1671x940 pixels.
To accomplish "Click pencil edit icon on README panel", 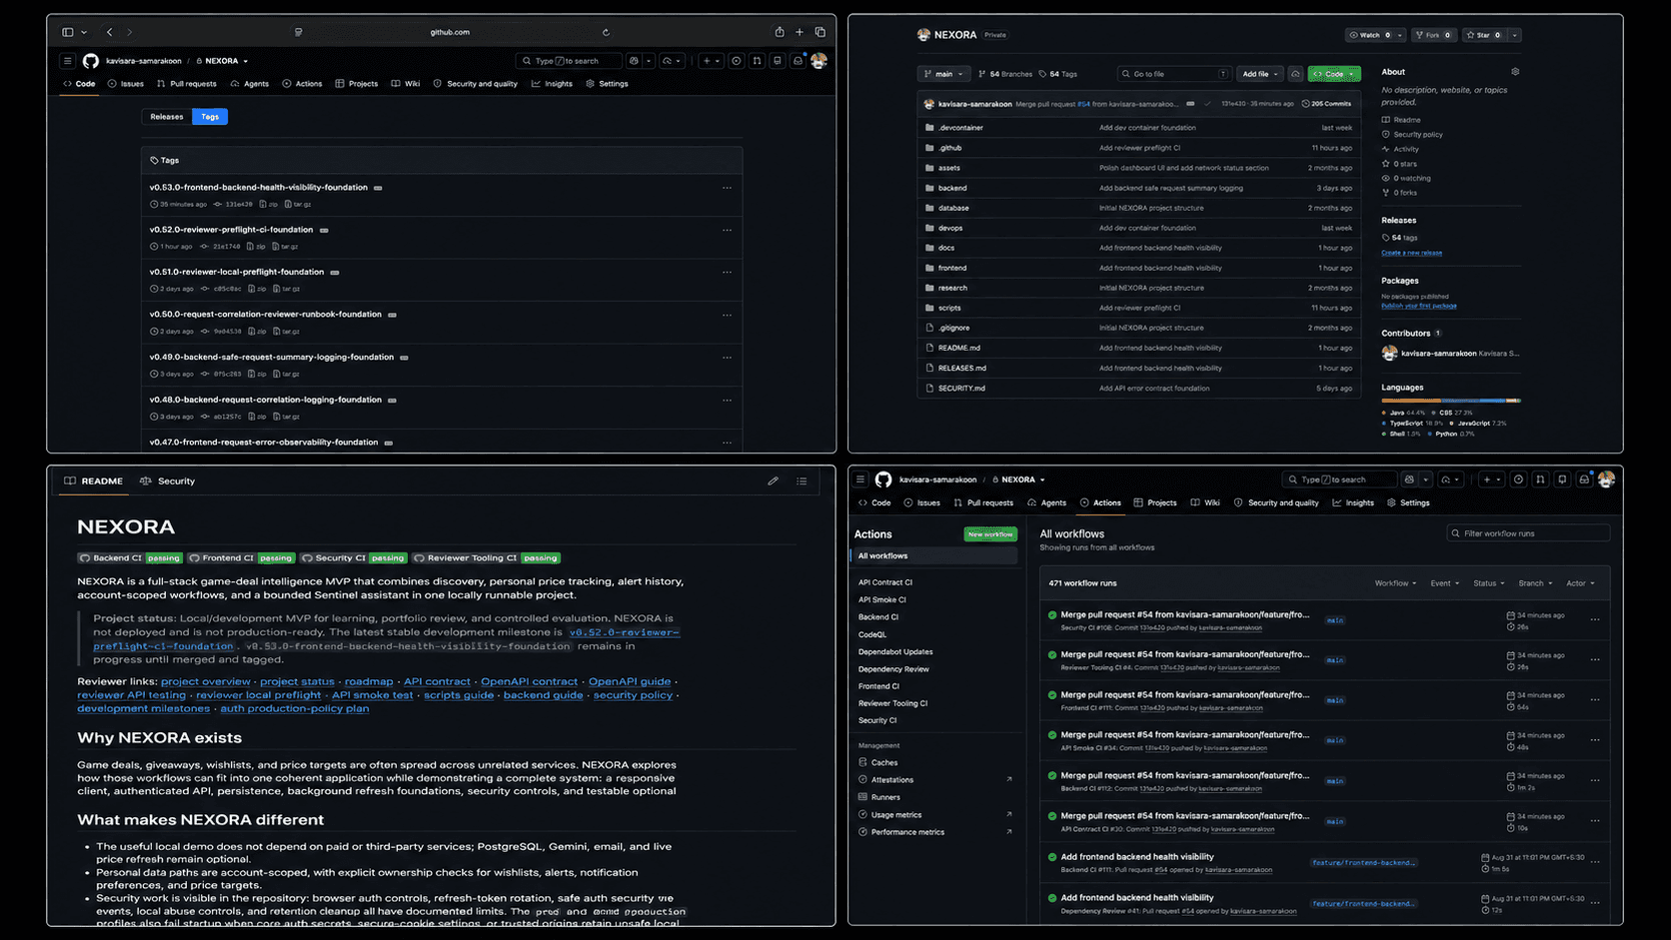I will coord(773,480).
